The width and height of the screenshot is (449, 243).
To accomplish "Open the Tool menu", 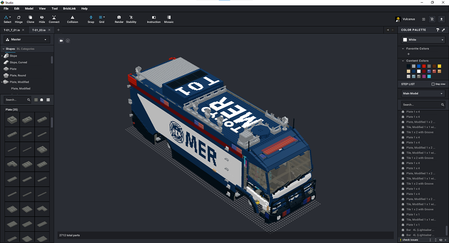I will point(54,9).
